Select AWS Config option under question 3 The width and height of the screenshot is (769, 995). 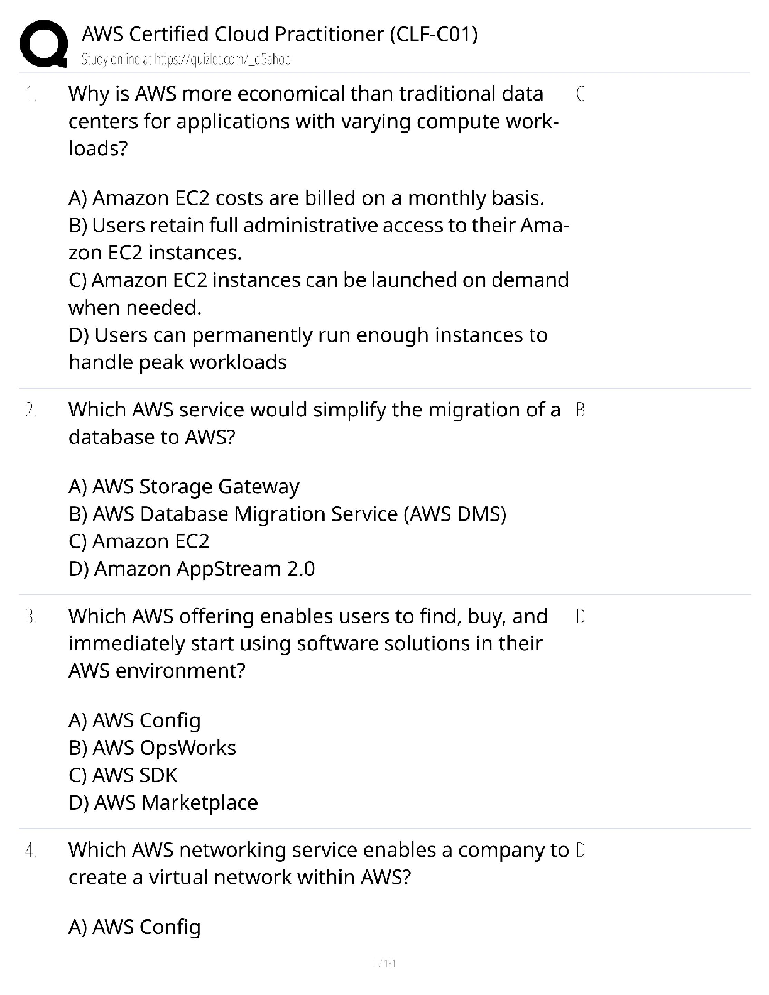(134, 720)
